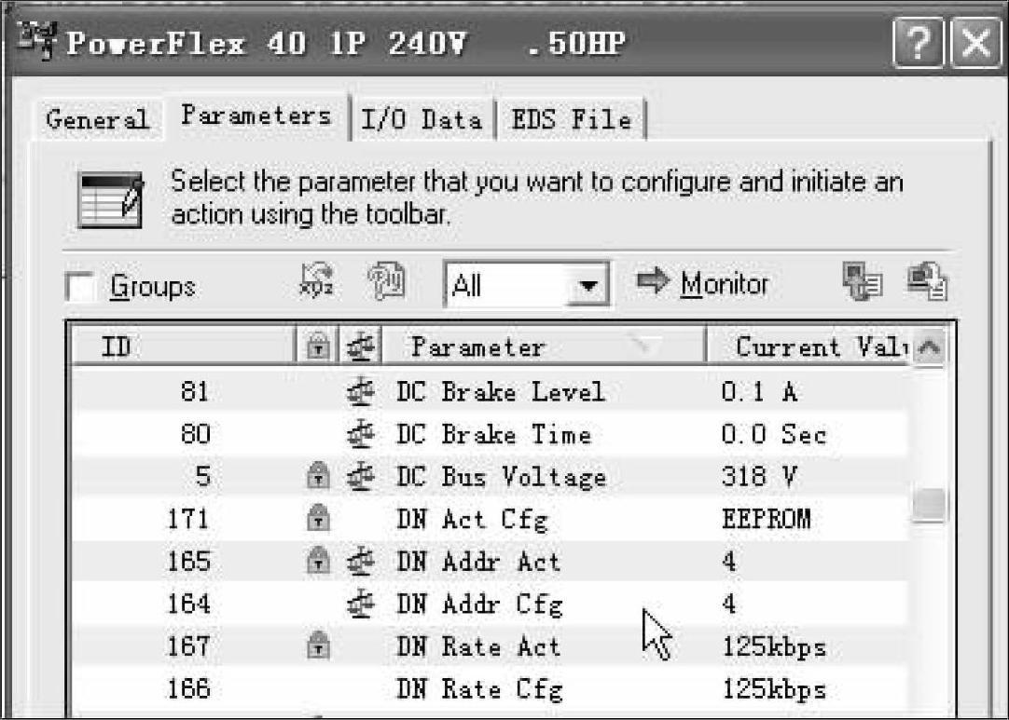Click the scale icon for DC Bus Voltage
The image size is (1009, 720).
point(360,476)
